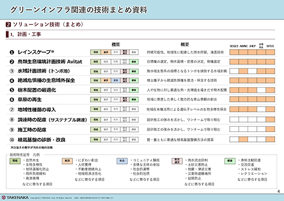This screenshot has width=284, height=201.
Task: Click the row title 水域計画技術（トンボ池）
Action: [x=44, y=71]
